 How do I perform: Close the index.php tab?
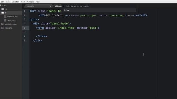[x=51, y=6]
